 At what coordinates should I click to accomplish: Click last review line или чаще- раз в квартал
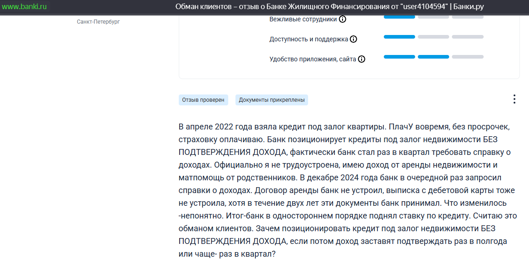(x=227, y=254)
